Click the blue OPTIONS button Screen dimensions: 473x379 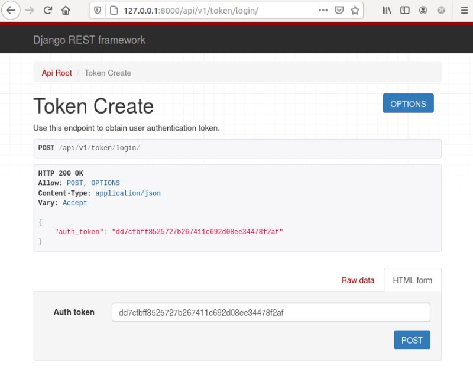coord(408,103)
